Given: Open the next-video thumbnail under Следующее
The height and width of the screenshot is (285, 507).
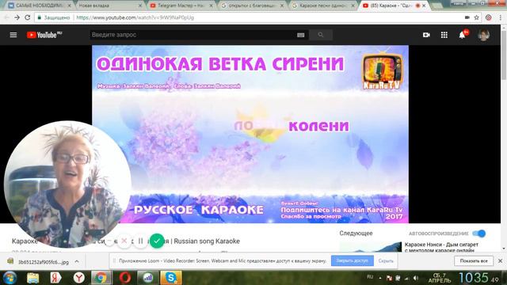Looking at the screenshot, I should coord(371,247).
